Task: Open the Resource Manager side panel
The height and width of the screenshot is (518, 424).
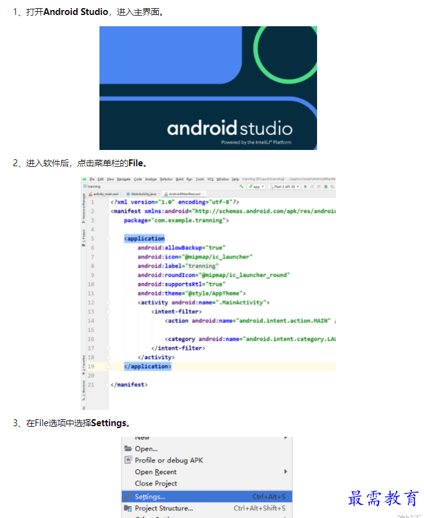Action: [x=84, y=209]
